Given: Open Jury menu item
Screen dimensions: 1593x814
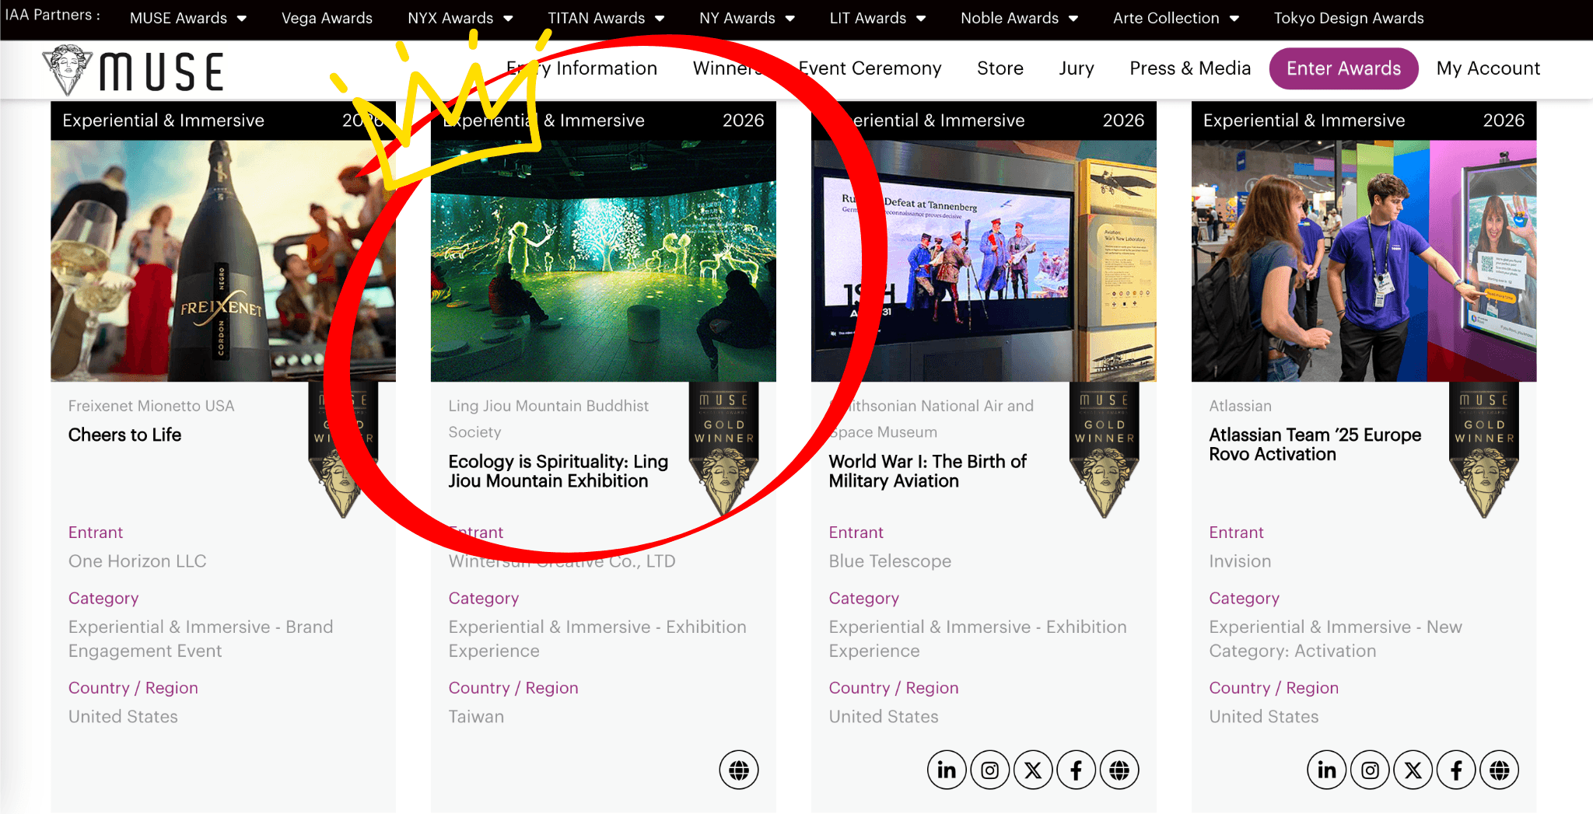Looking at the screenshot, I should 1077,68.
